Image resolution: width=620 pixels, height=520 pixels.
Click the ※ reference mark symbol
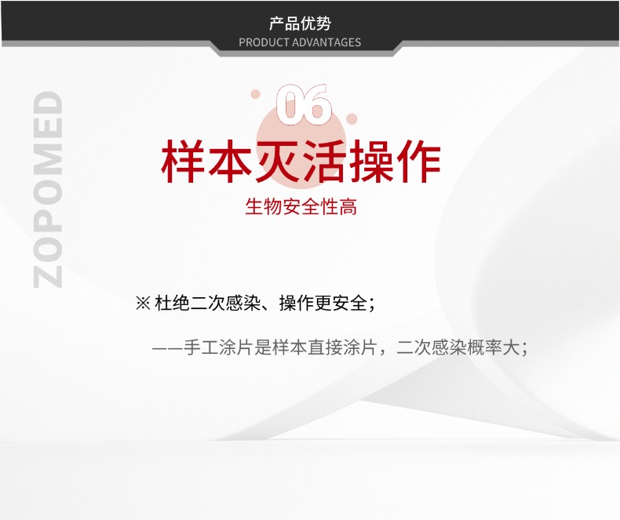pyautogui.click(x=143, y=304)
